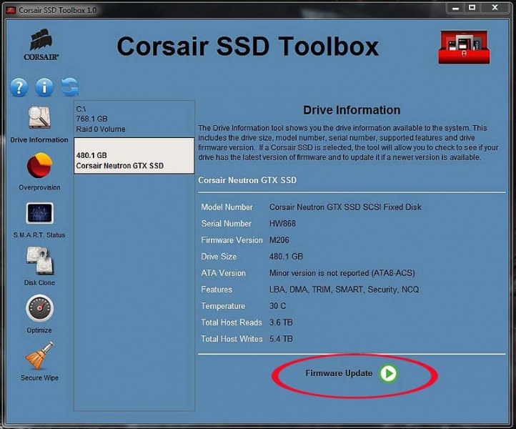516x429 pixels.
Task: Click the drive size value 480.1 GB
Action: point(286,257)
